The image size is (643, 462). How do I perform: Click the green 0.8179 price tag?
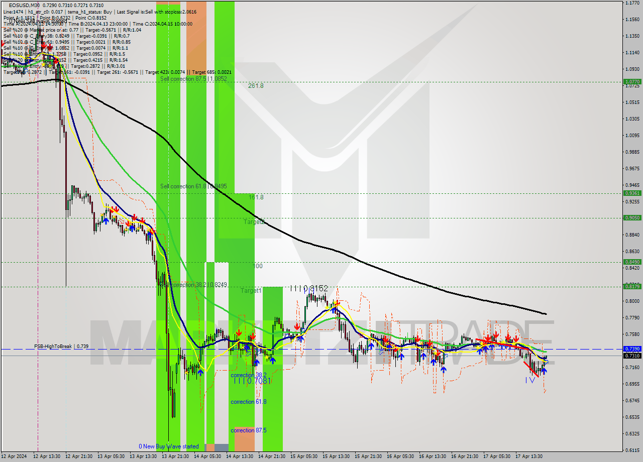[632, 286]
